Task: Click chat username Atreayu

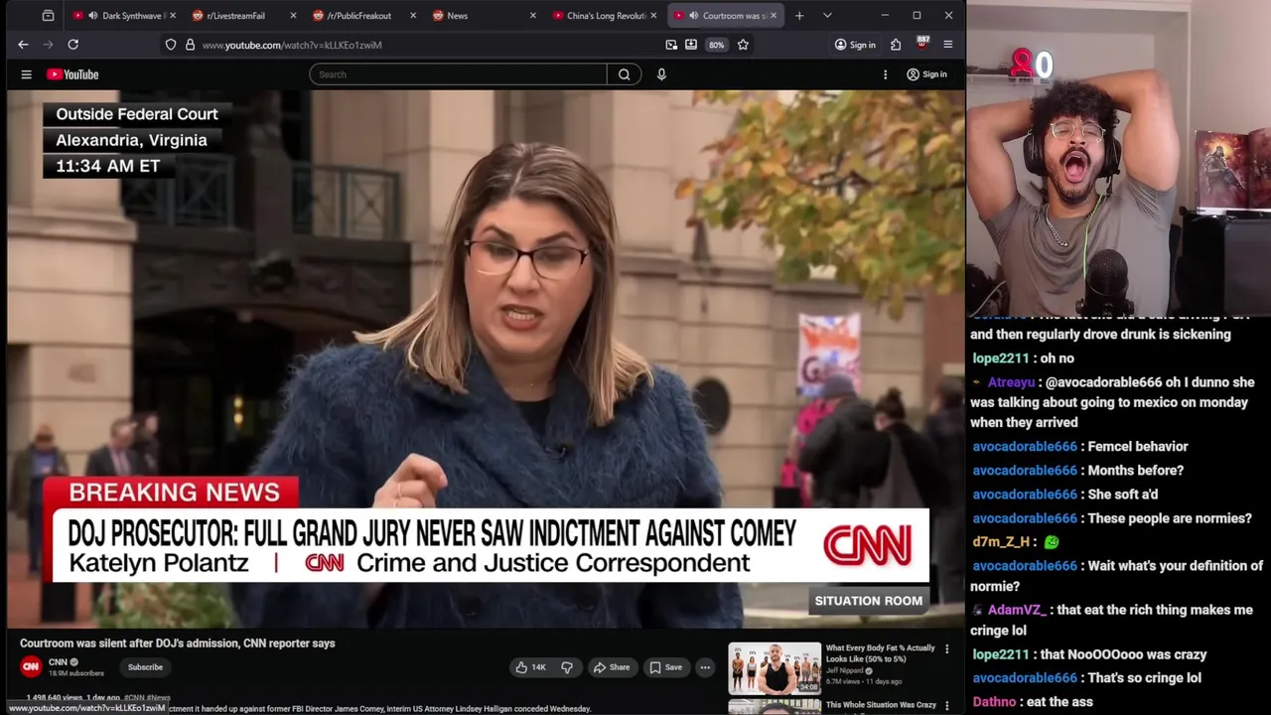Action: 1011,382
